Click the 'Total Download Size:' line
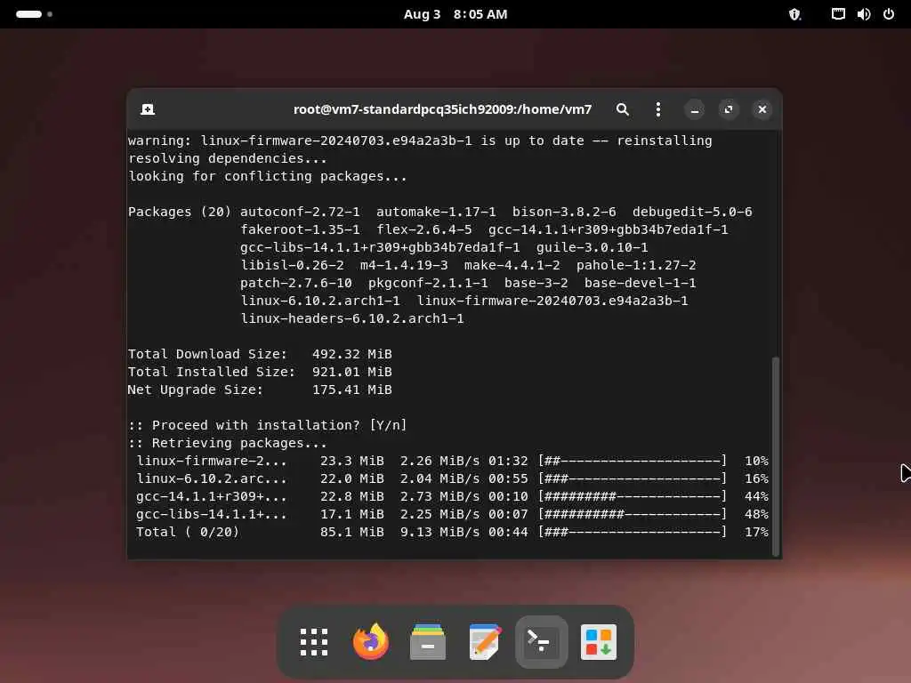 pos(260,354)
